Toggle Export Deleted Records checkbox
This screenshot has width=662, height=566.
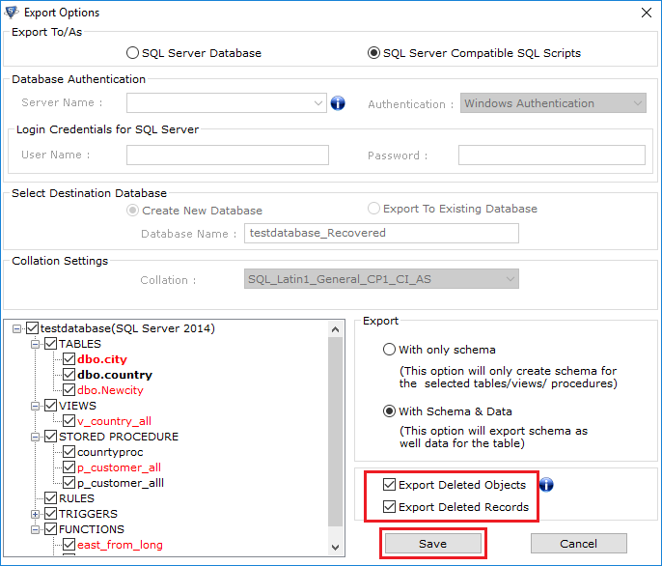tap(389, 507)
